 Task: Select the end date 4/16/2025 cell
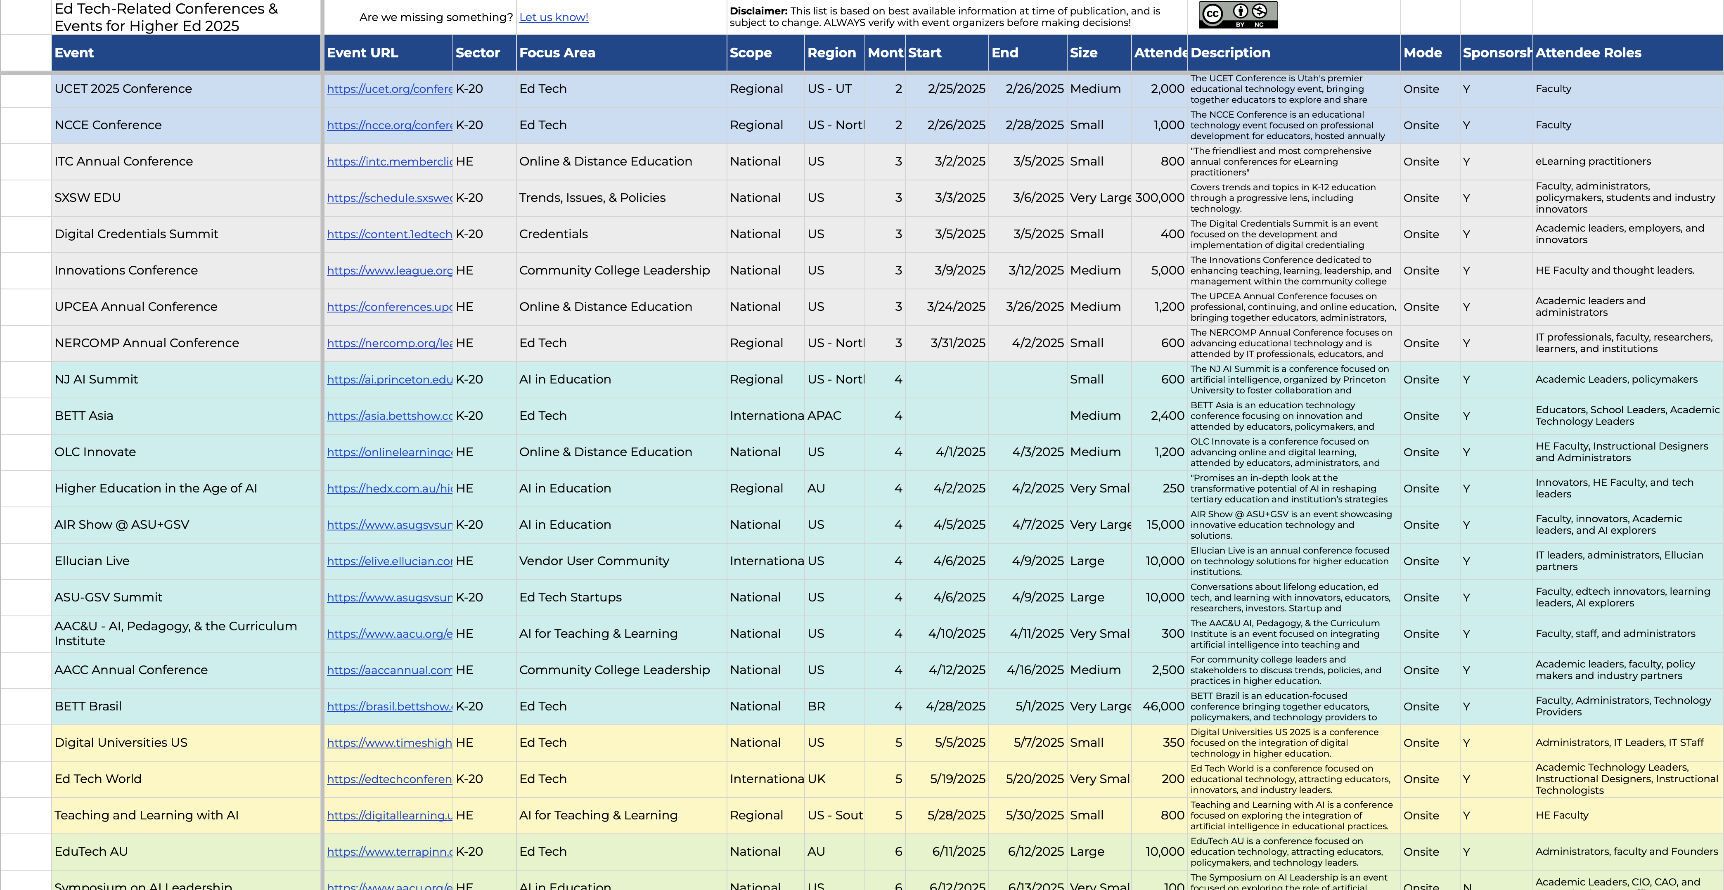(1028, 670)
